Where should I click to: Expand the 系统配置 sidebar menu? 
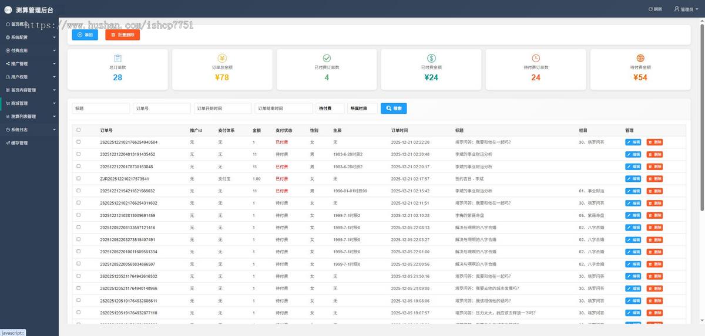tap(29, 37)
